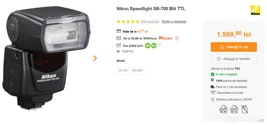Viewport: 267px width, 125px height.
Task: Expand Solicita publicarea in SICAP
Action: (232, 99)
